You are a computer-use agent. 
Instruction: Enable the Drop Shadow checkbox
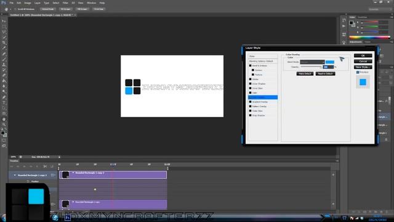tap(250, 115)
